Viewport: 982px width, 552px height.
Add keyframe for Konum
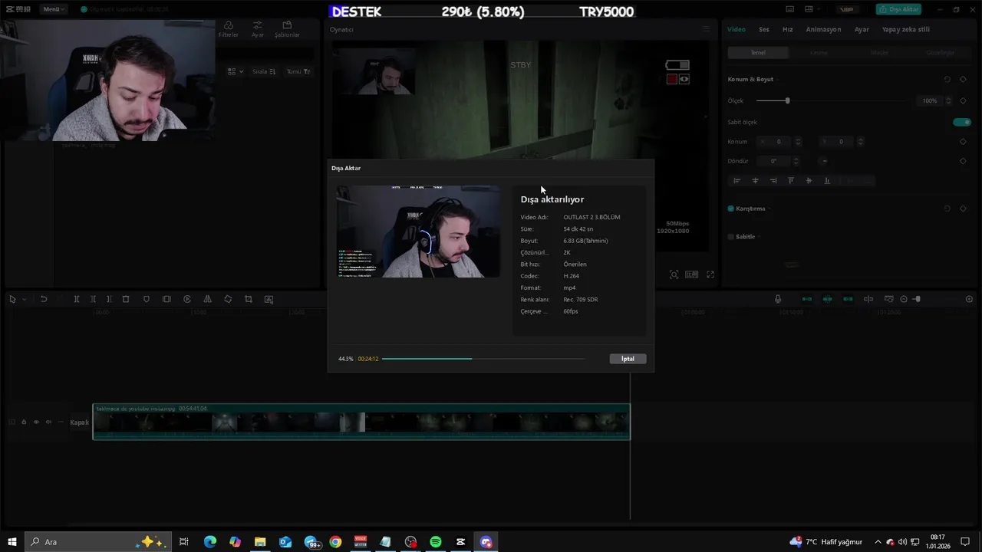(963, 142)
